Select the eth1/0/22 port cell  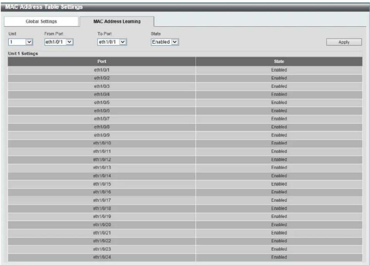tap(102, 241)
